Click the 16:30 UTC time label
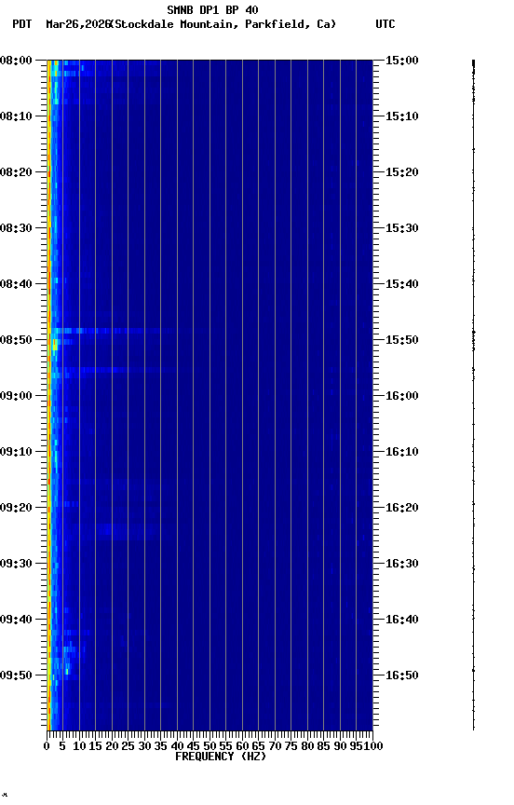Screen dimensions: 514x805 tap(402, 565)
